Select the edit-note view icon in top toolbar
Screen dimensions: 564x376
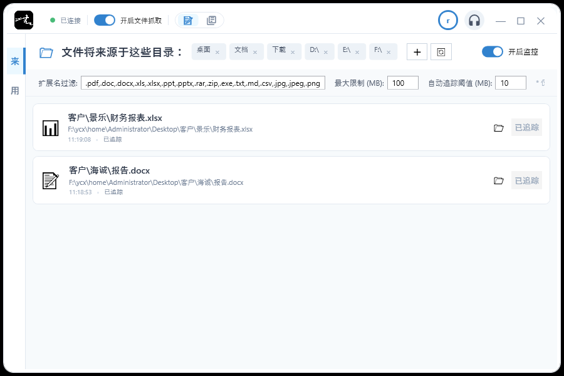[187, 19]
